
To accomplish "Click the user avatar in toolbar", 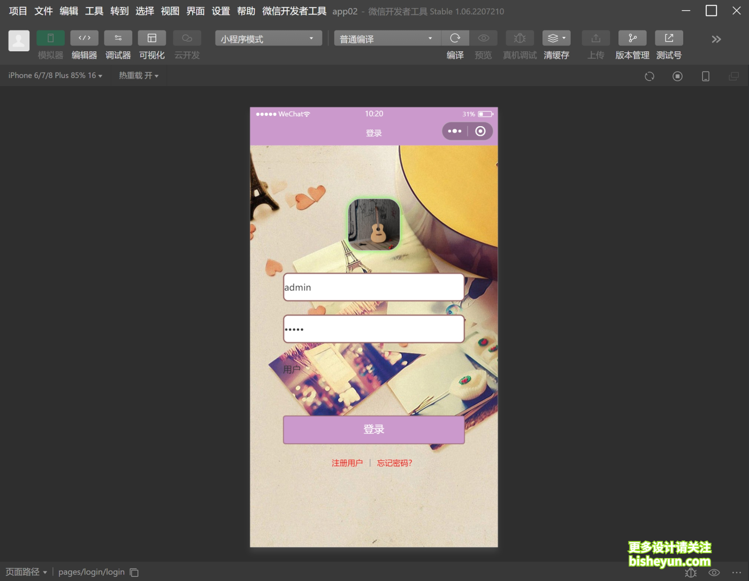I will point(19,41).
